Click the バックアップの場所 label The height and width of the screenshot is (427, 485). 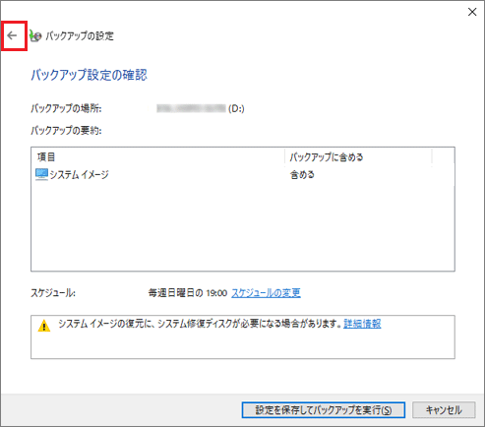point(66,108)
